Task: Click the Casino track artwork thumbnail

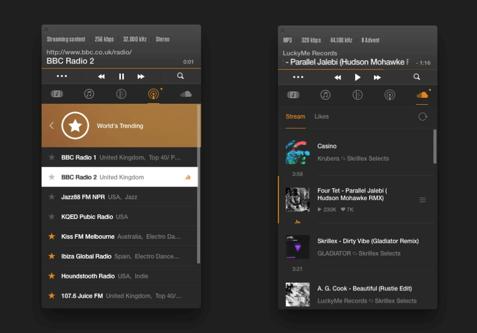Action: [297, 152]
